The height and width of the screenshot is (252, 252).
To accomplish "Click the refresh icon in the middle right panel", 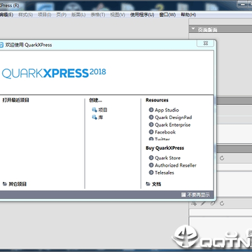I will (x=222, y=158).
